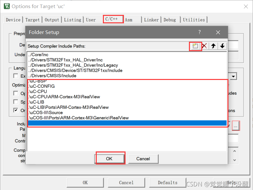Image resolution: width=253 pixels, height=190 pixels.
Task: Click OK in the Options for Target window
Action: pyautogui.click(x=85, y=183)
